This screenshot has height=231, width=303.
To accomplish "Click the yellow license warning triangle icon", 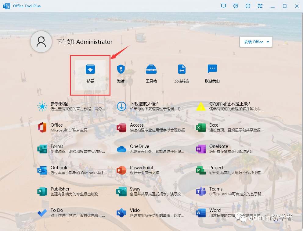I will coord(201,106).
